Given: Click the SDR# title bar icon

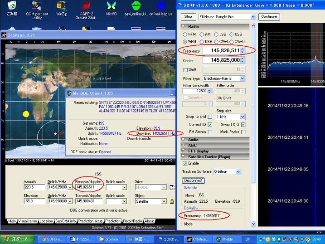Looking at the screenshot, I should [180, 5].
